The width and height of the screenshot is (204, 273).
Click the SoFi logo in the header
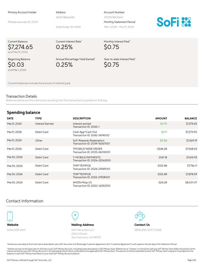(174, 22)
